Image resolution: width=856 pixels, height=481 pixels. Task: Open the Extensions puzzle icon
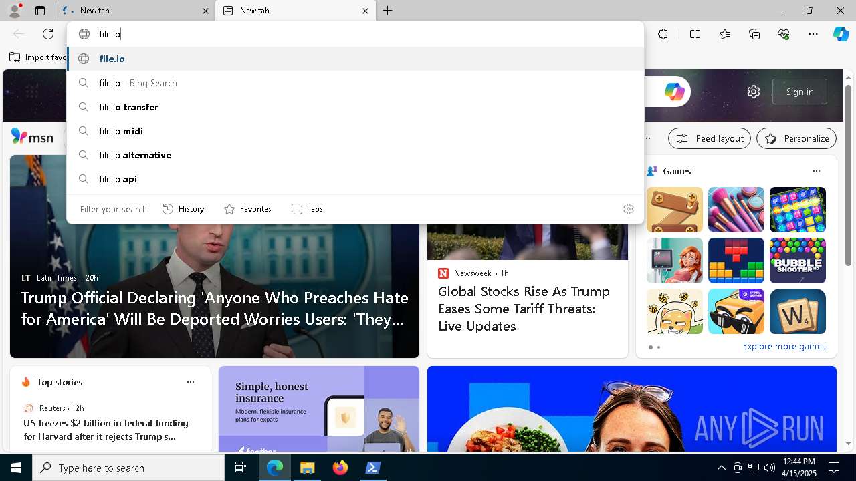click(x=663, y=34)
